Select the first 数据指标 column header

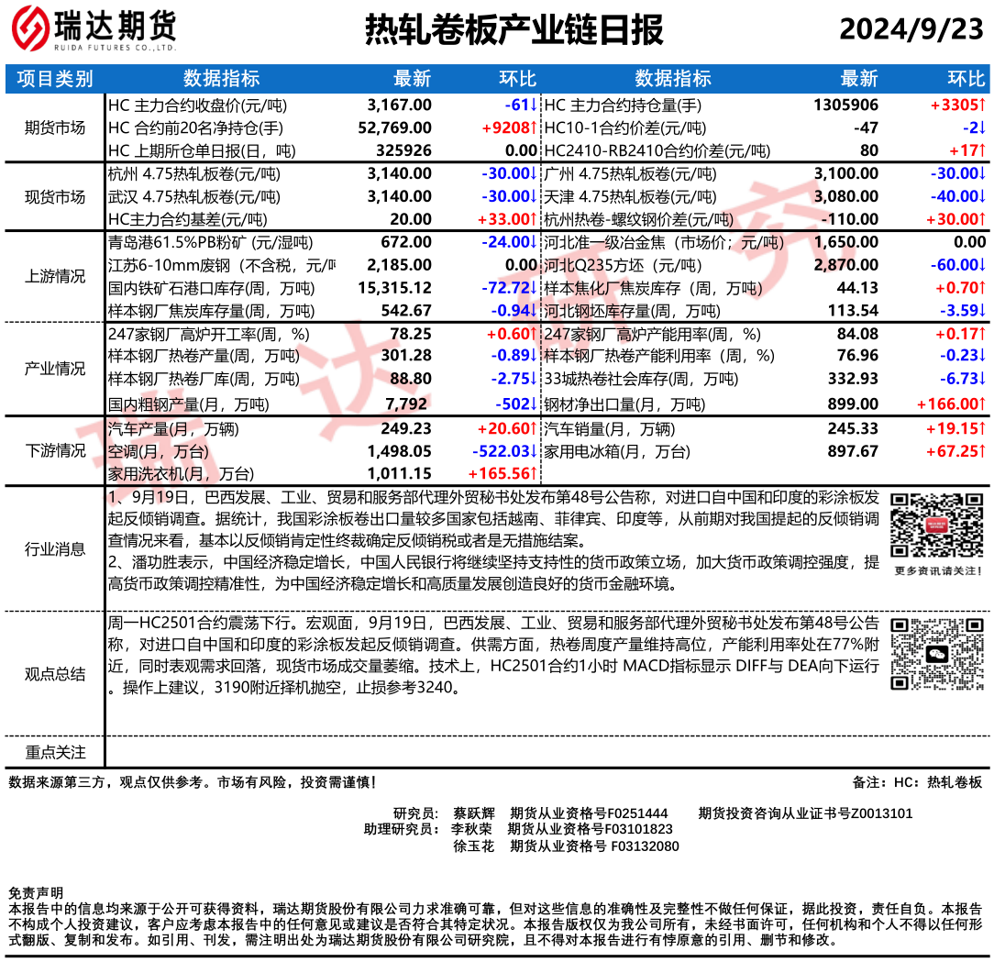[221, 79]
